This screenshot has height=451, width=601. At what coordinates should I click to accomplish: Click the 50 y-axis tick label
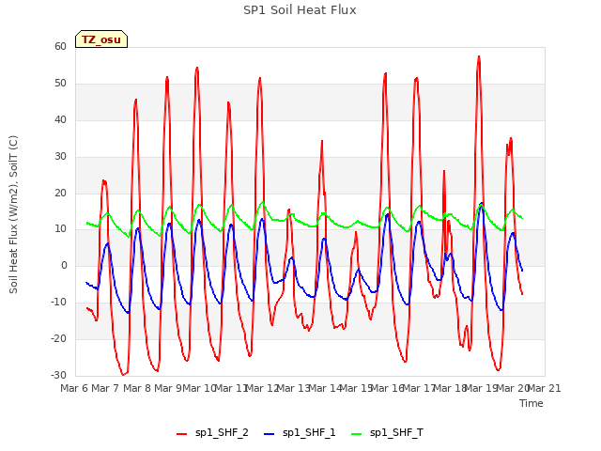coord(60,84)
